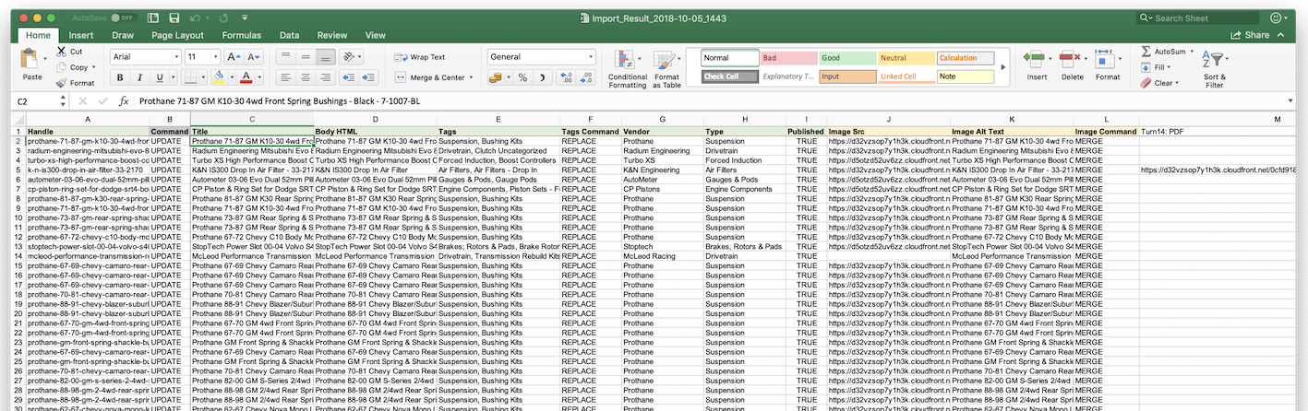Apply the Bad cell style
Screen dimensions: 1308x411
pyautogui.click(x=787, y=58)
